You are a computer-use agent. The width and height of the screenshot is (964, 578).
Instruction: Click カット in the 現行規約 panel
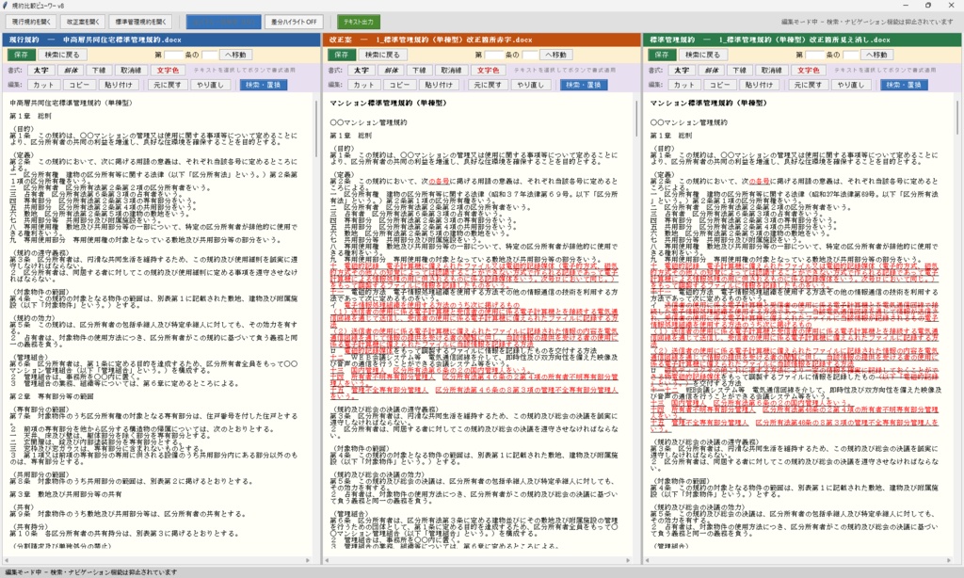pos(43,85)
